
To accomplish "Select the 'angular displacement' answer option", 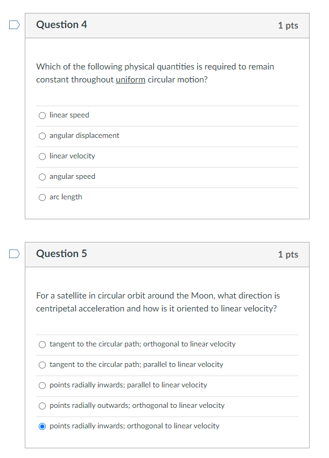I will click(42, 136).
